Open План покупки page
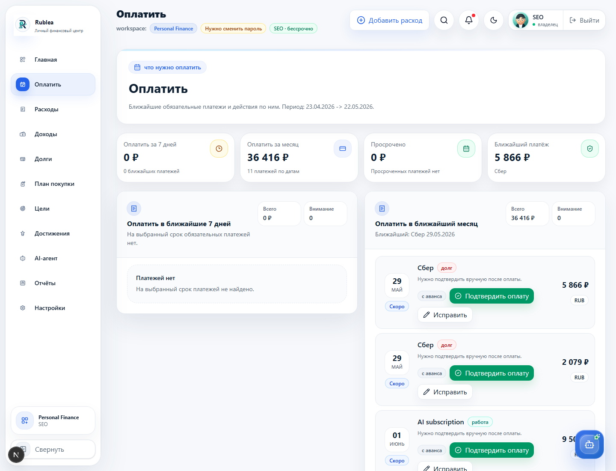Viewport: 616px width, 471px height. coord(53,184)
